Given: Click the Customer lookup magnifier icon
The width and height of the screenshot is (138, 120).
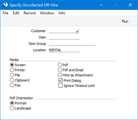Looking at the screenshot, I should (x=78, y=31).
